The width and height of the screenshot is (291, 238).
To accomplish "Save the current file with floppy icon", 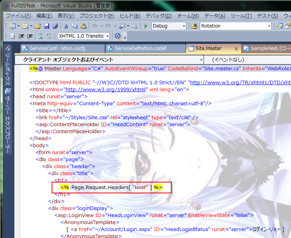I will coord(47,26).
